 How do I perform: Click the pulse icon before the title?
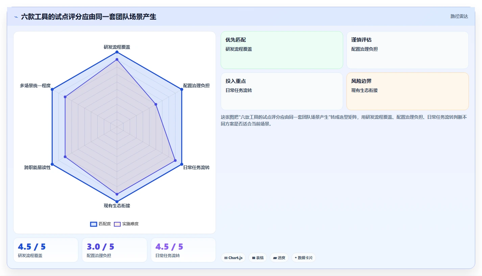[16, 17]
